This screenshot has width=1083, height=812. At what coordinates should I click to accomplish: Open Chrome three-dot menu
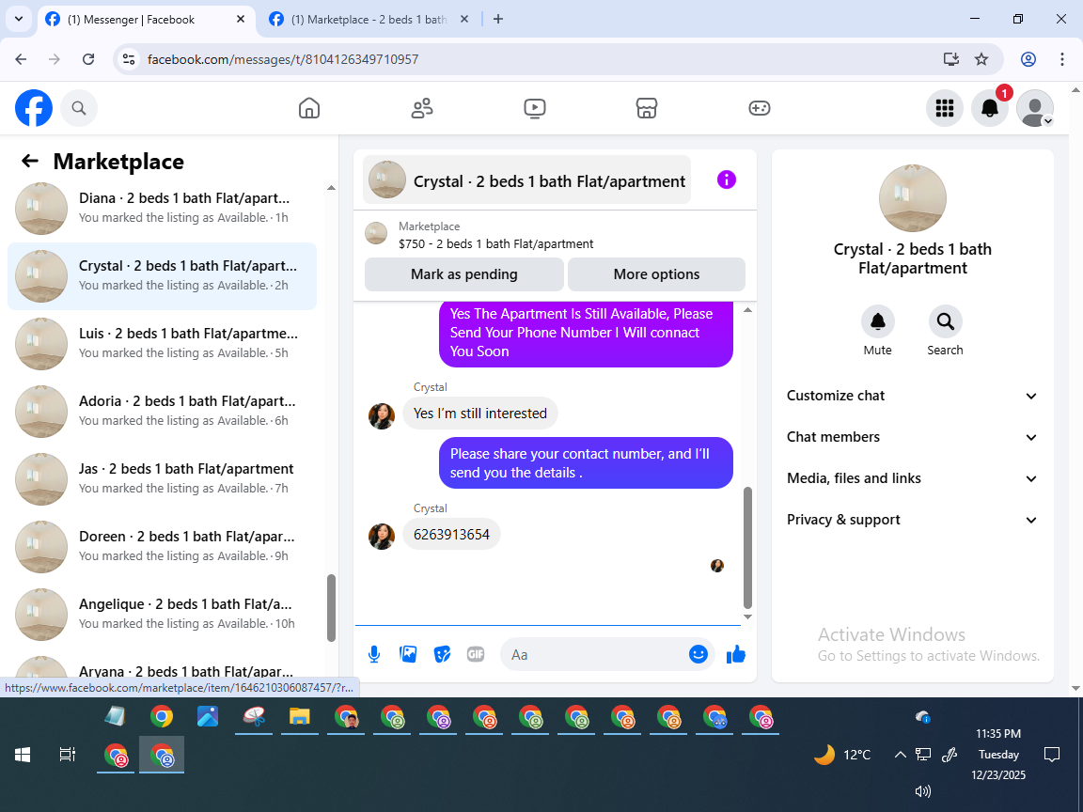1062,59
